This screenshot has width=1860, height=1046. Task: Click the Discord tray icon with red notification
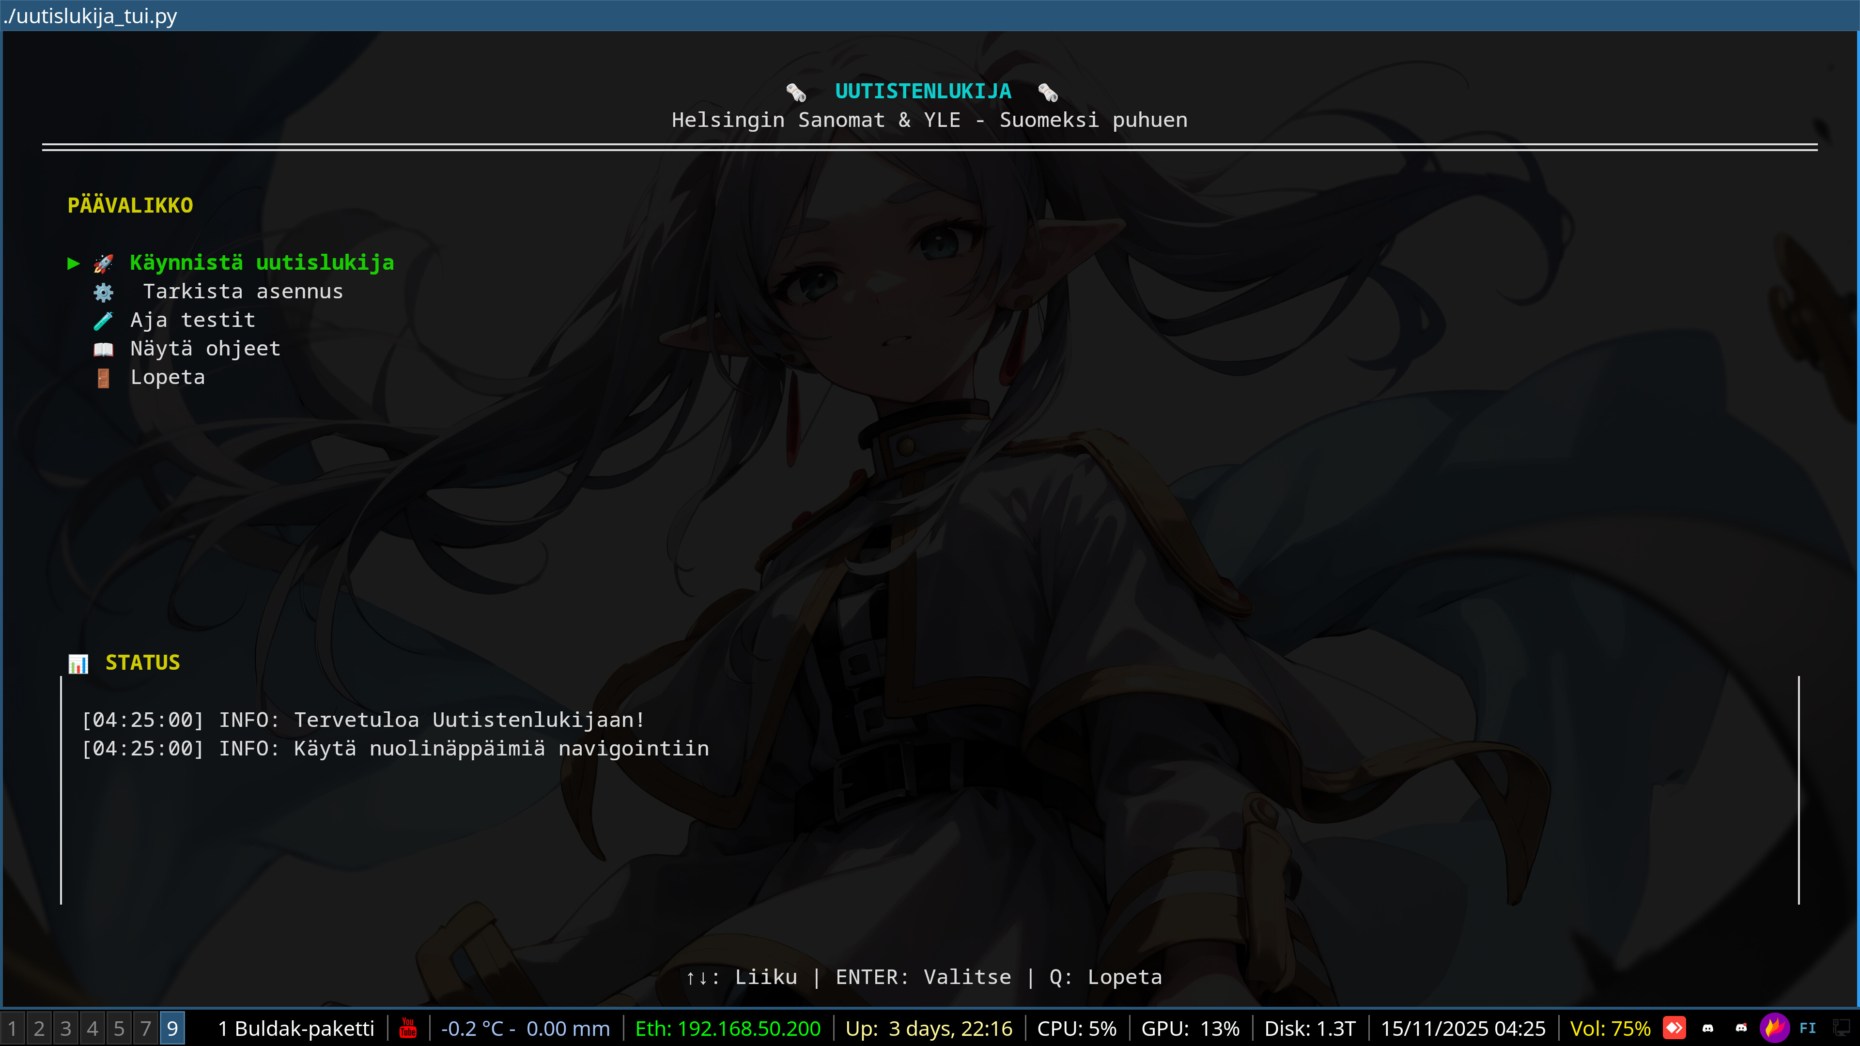coord(1741,1027)
